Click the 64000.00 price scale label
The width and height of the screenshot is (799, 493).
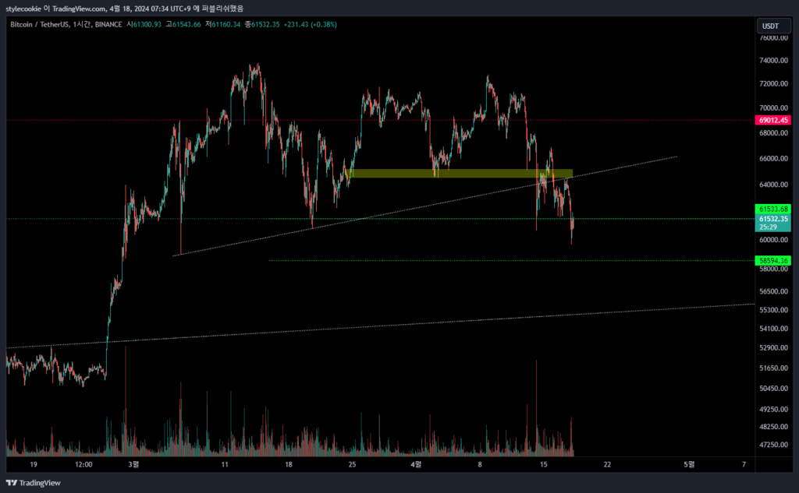[x=773, y=185]
